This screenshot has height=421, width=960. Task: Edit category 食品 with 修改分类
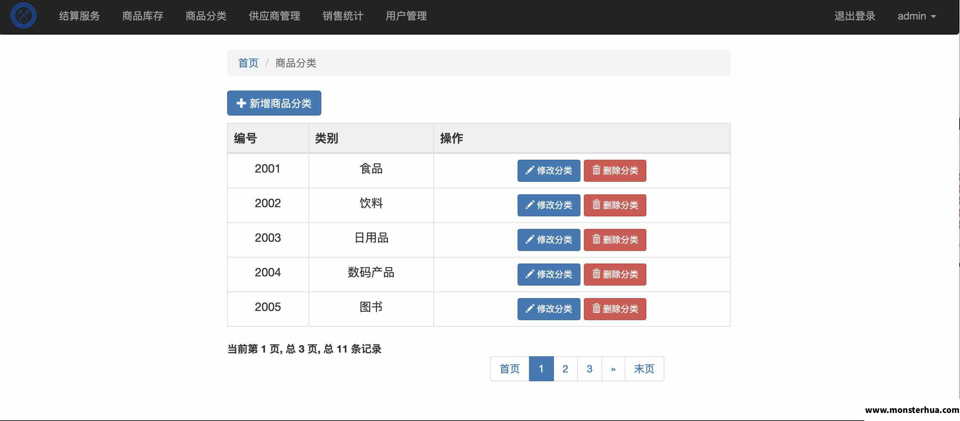[548, 171]
